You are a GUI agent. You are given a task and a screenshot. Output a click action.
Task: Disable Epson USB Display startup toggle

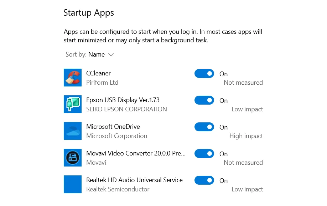pyautogui.click(x=204, y=100)
